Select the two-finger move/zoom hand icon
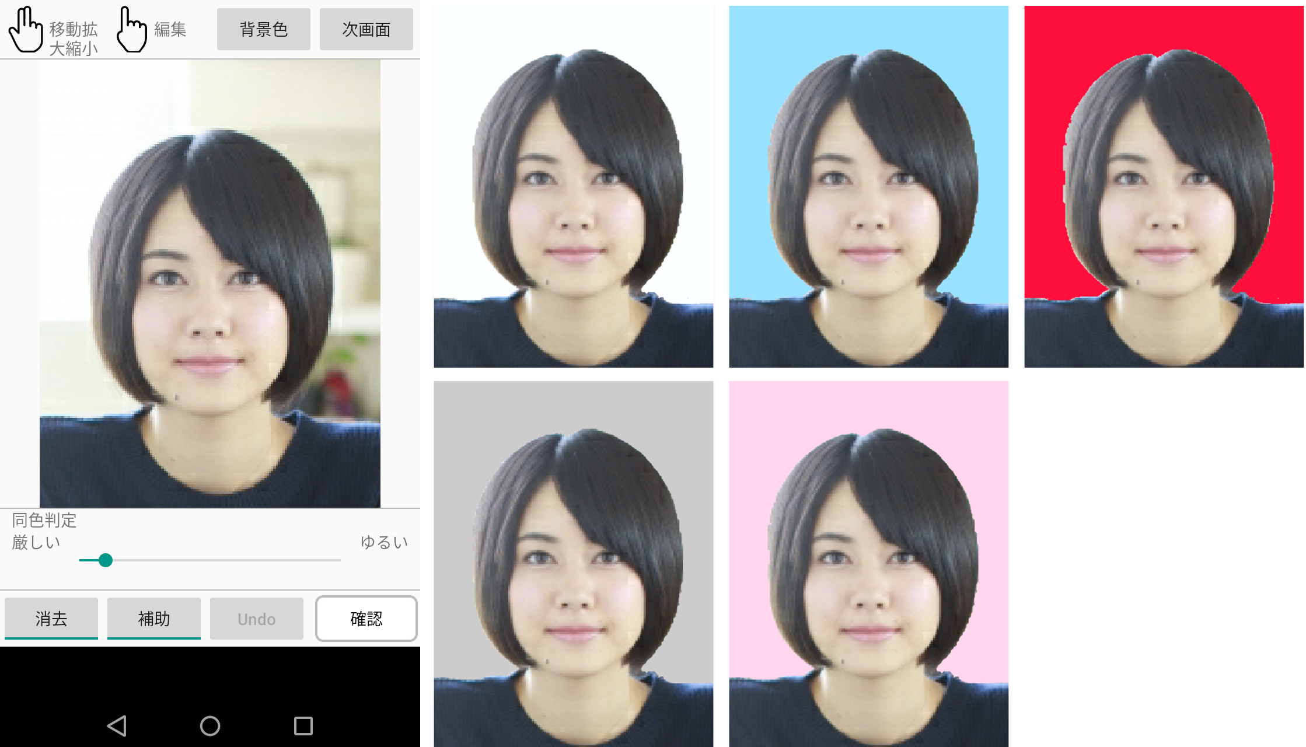Image resolution: width=1306 pixels, height=747 pixels. (26, 29)
